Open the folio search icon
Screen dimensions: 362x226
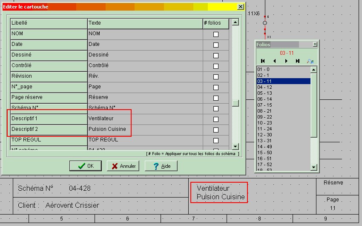click(310, 61)
